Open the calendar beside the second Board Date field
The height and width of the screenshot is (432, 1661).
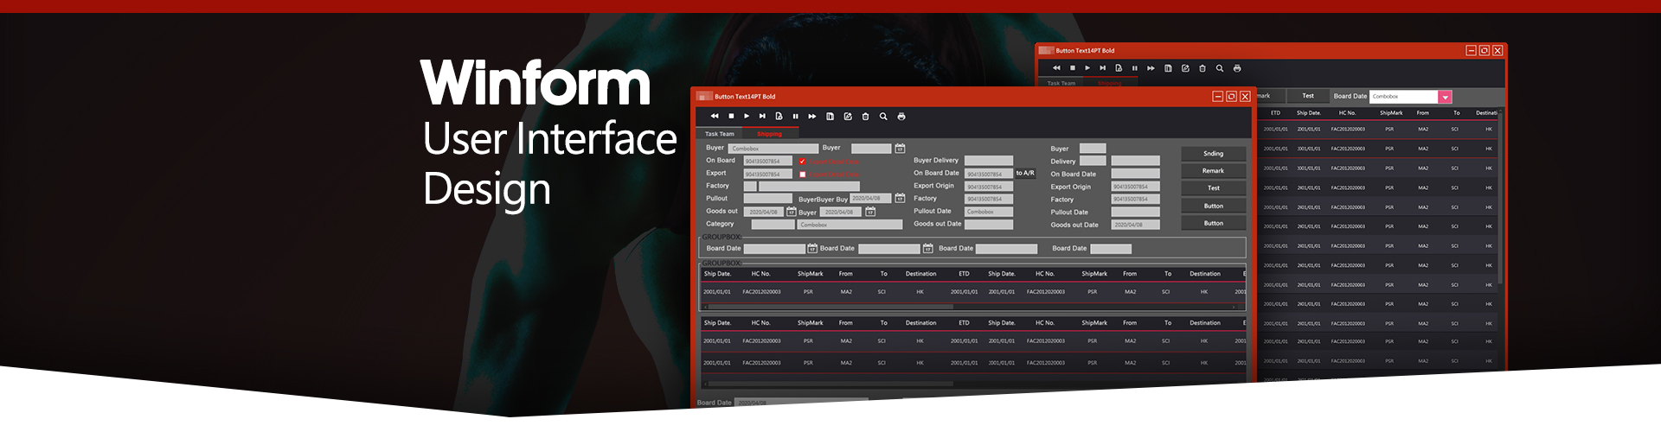[927, 249]
